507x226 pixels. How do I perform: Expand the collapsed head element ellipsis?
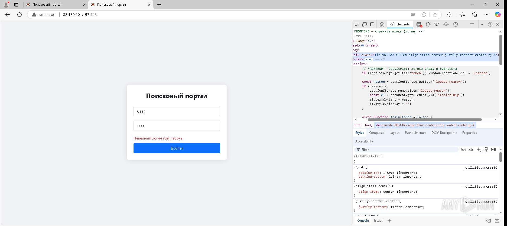(x=362, y=46)
